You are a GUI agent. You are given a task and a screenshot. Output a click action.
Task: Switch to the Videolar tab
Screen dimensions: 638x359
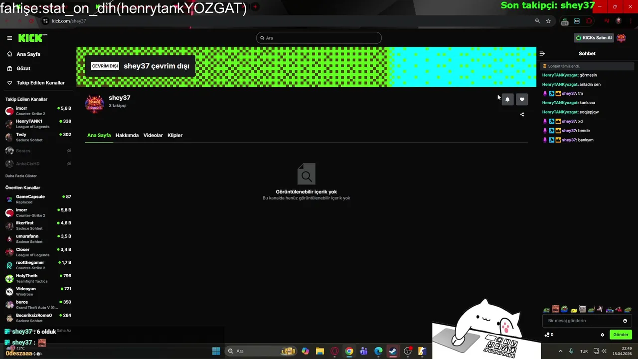click(x=153, y=135)
